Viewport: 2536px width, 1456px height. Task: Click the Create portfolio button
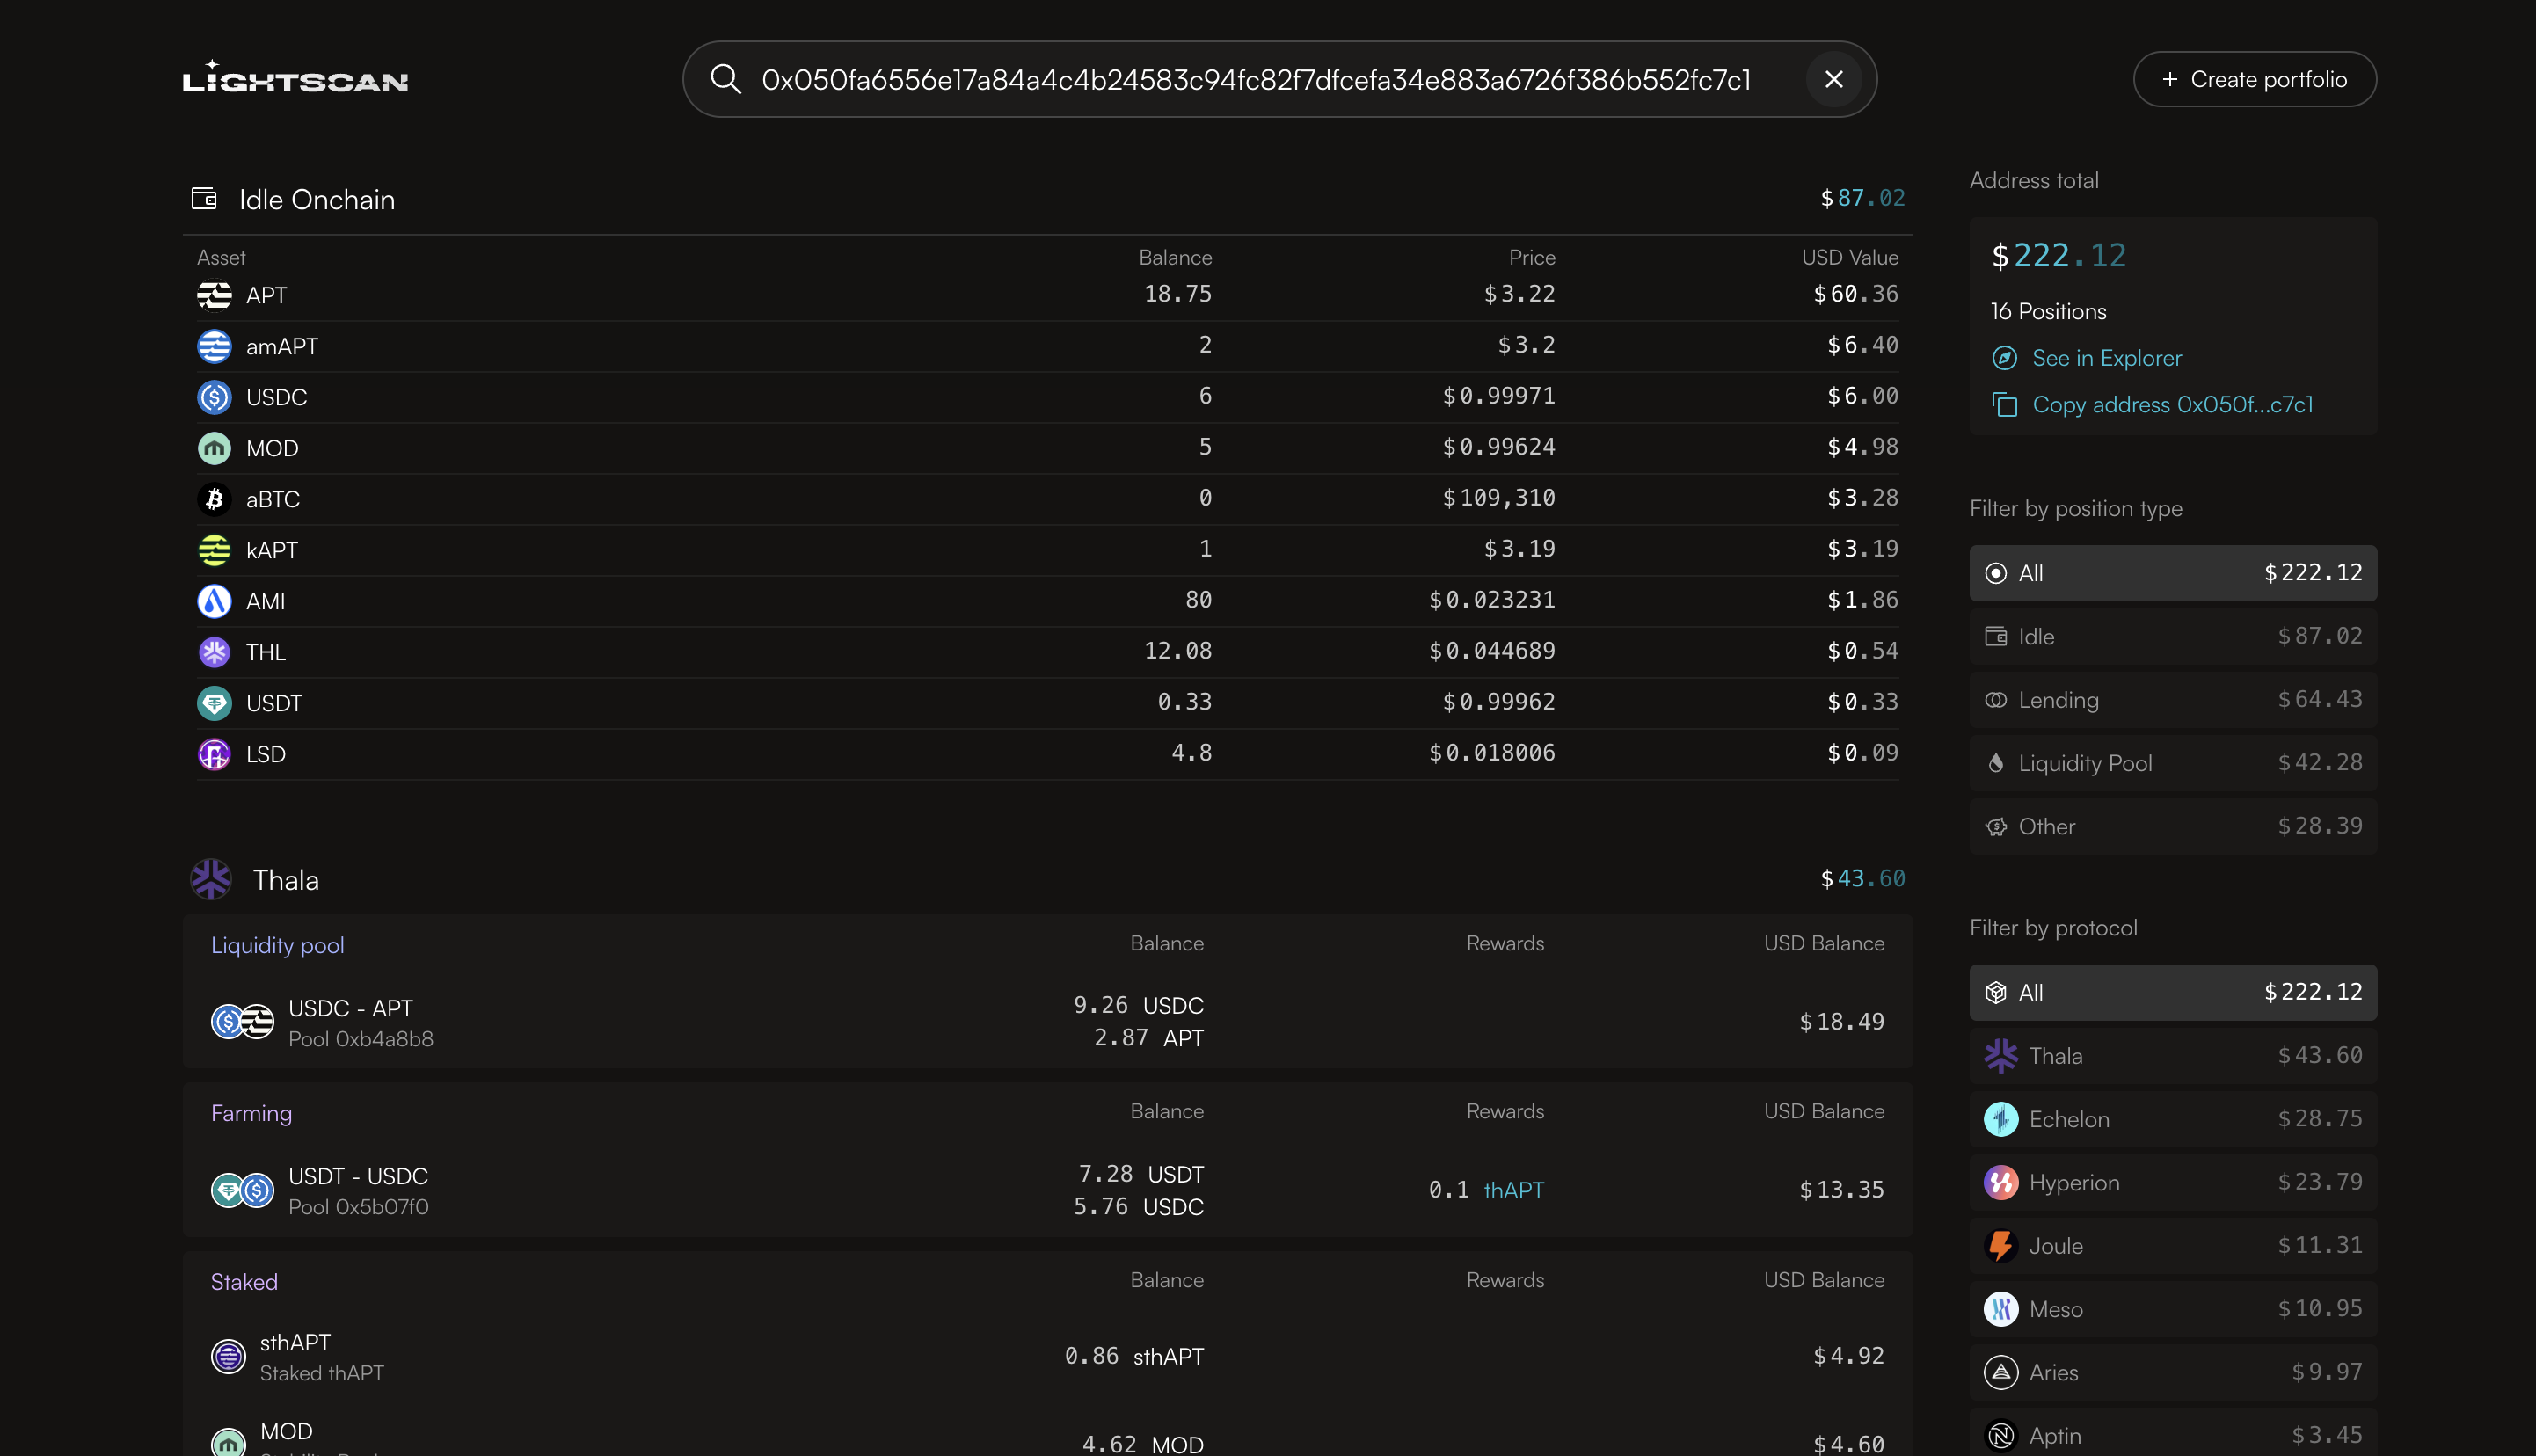click(x=2254, y=79)
